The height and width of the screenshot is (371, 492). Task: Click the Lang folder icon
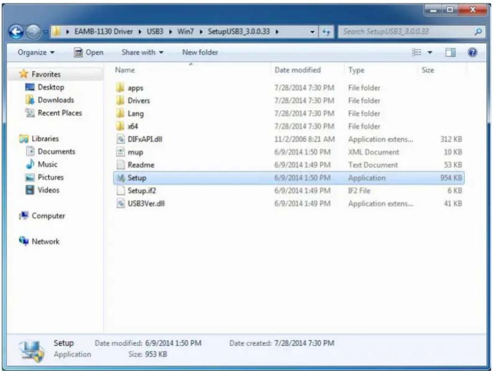point(120,113)
